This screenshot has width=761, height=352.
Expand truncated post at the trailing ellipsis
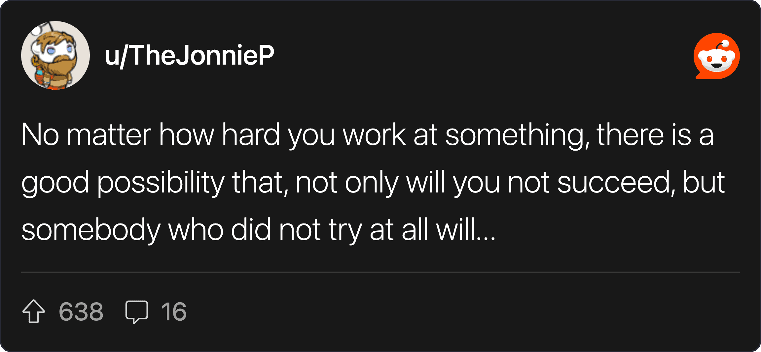(486, 230)
